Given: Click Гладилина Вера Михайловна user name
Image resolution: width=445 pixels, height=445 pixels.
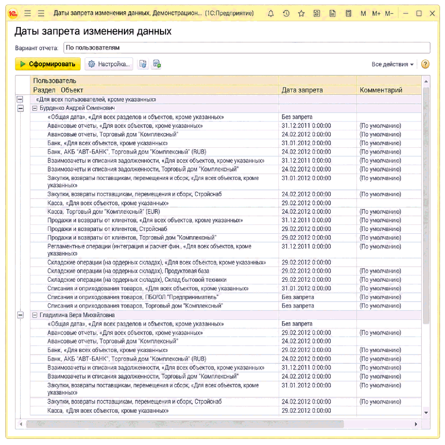Looking at the screenshot, I should (x=77, y=315).
